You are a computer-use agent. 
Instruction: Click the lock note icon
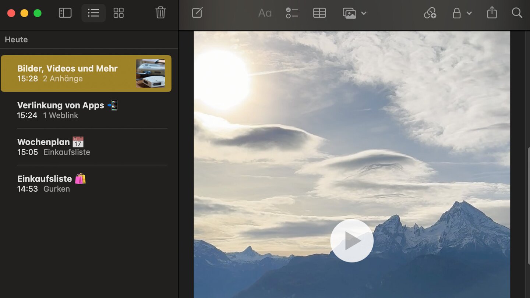point(456,13)
